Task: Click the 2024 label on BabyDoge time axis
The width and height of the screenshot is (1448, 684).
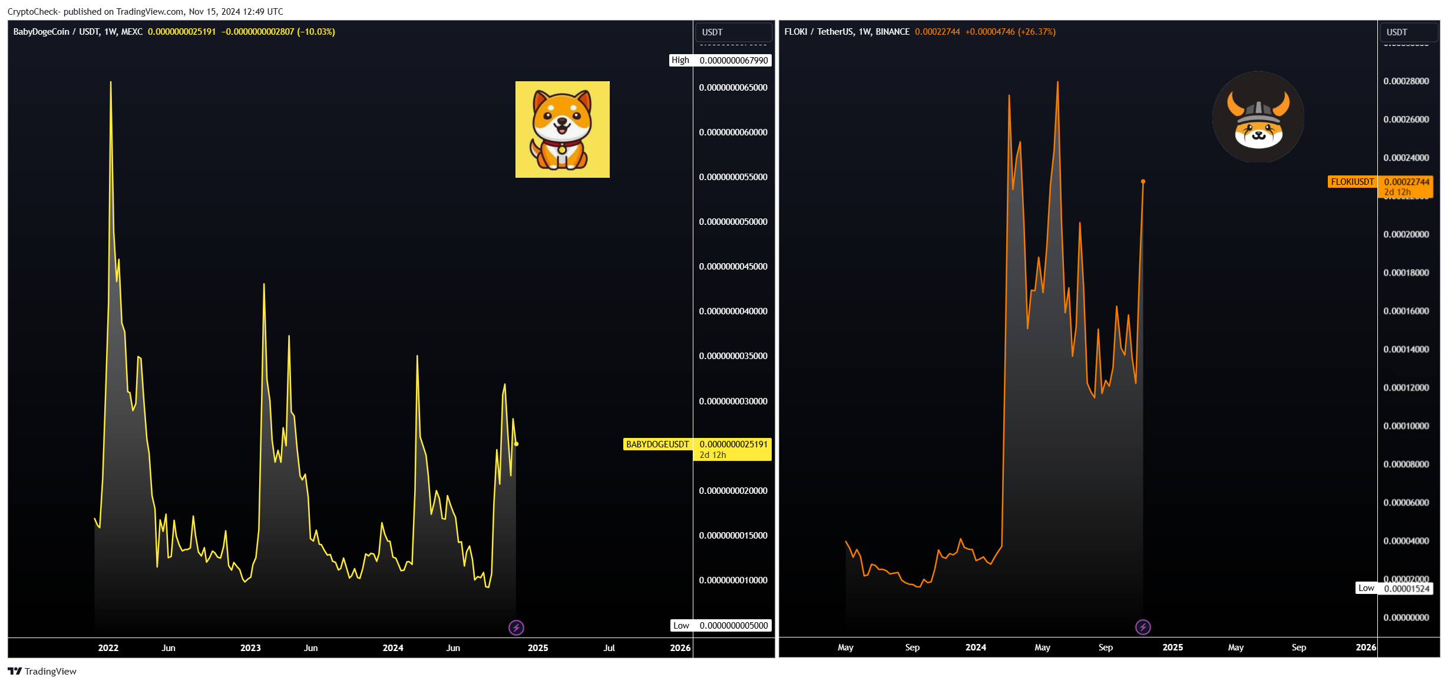Action: [x=393, y=648]
